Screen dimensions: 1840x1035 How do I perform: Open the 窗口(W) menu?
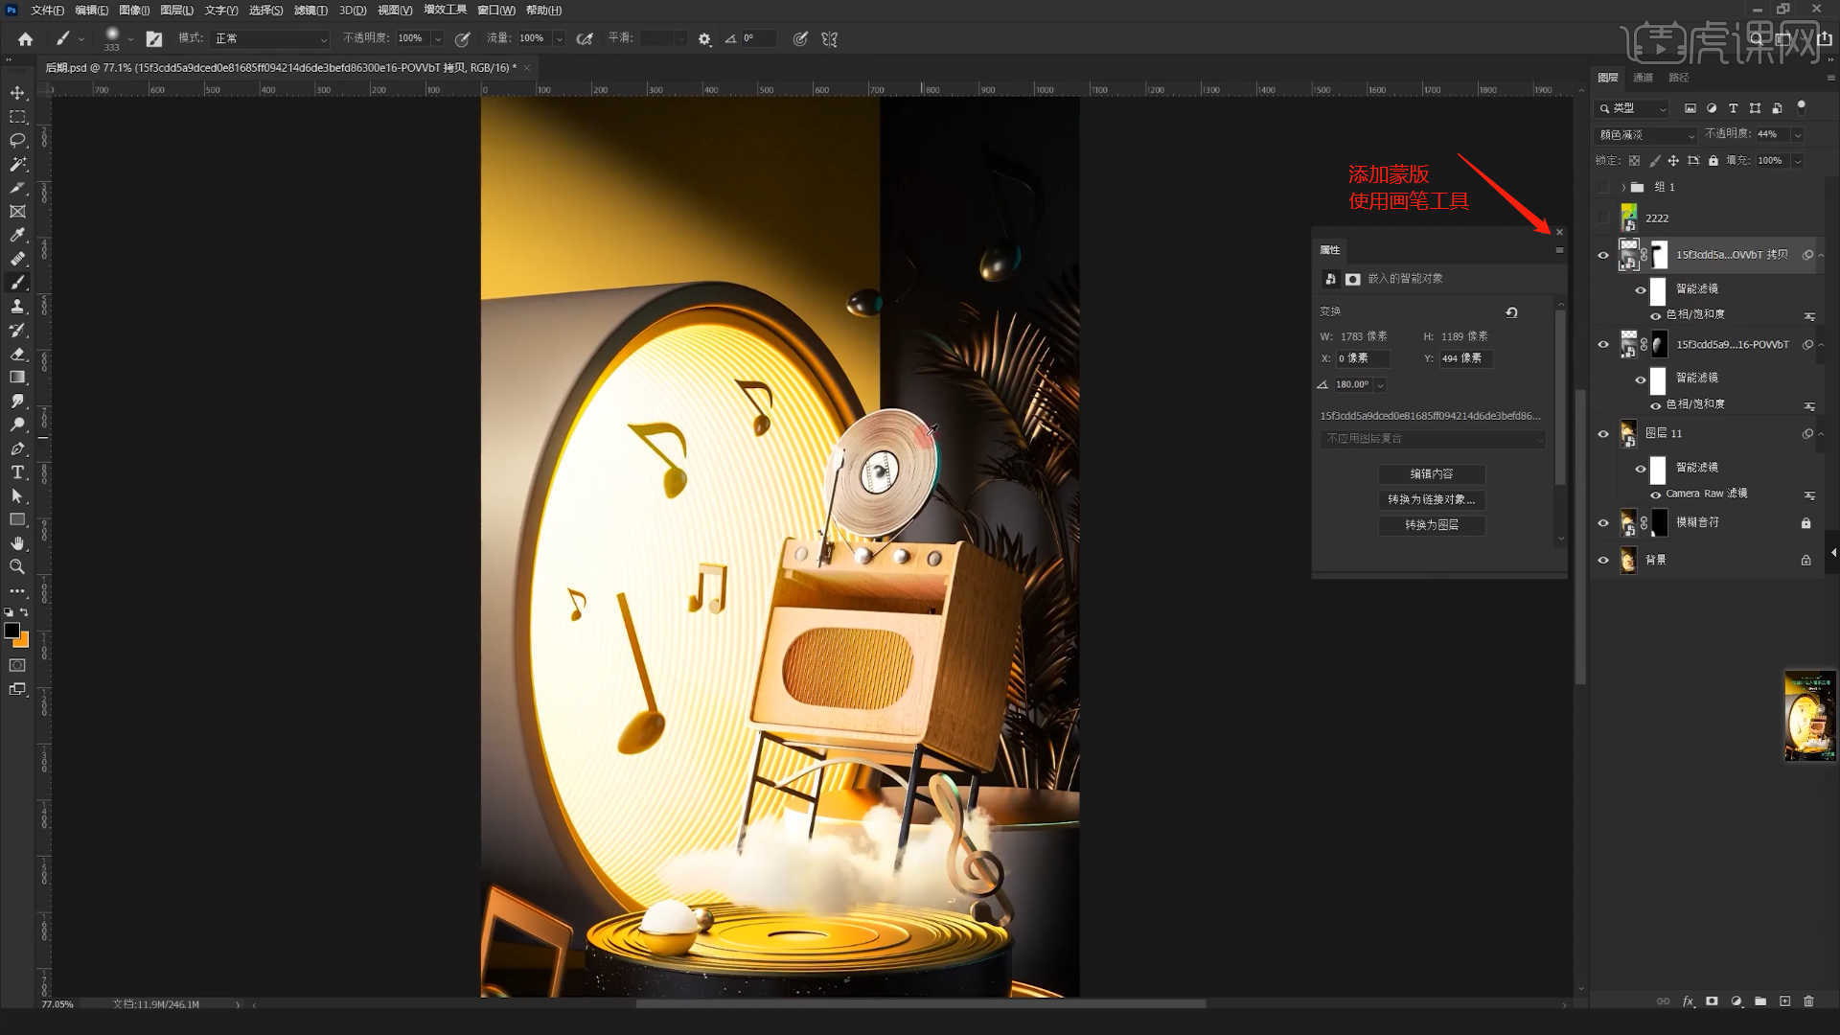[495, 11]
